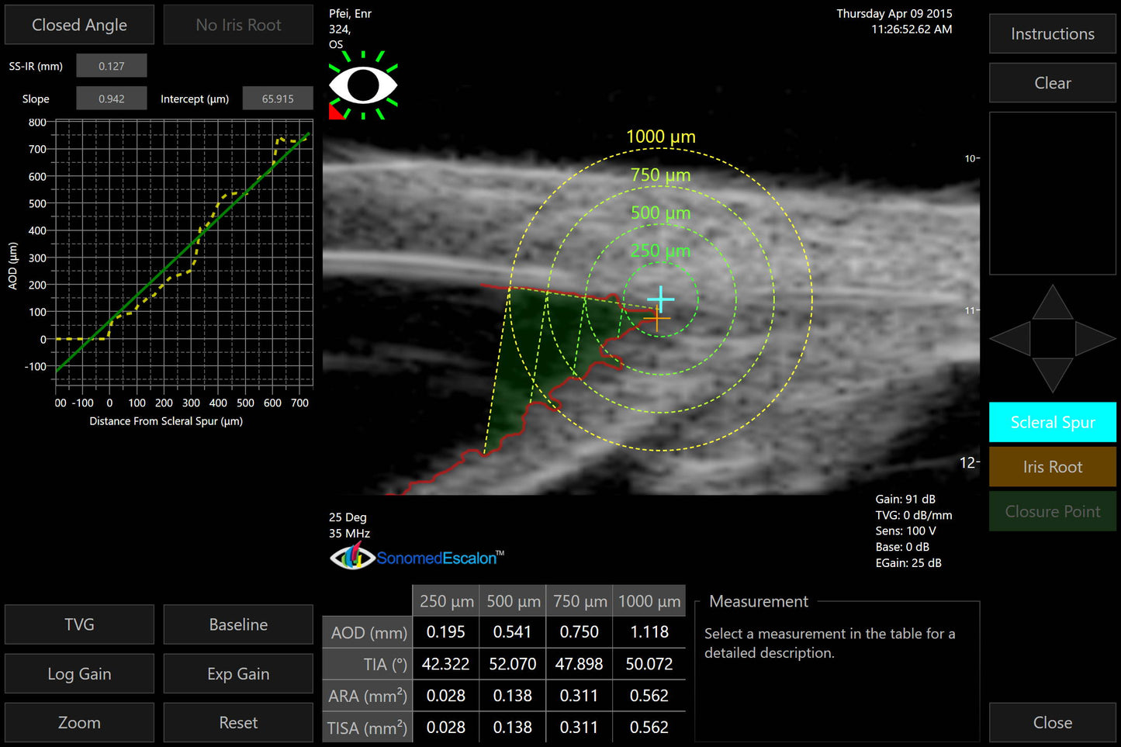1121x747 pixels.
Task: Click the SS-IR value field
Action: pos(111,65)
